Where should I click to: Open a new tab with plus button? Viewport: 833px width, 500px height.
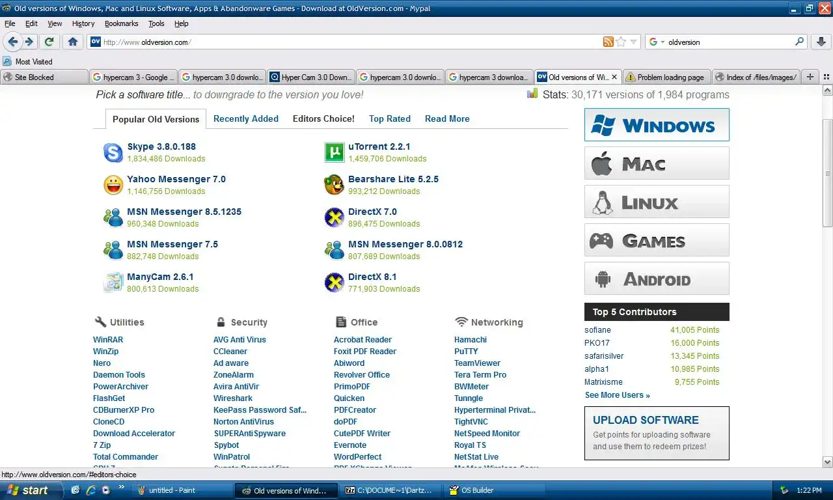pos(810,77)
